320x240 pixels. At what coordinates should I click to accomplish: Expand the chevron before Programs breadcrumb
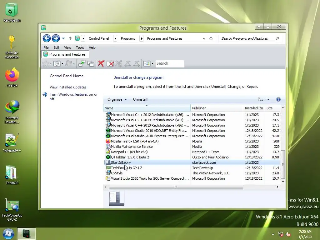[115, 38]
